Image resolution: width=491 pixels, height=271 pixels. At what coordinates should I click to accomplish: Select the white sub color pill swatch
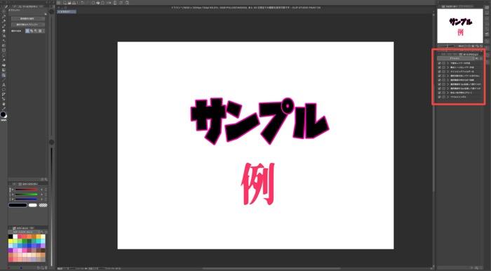tap(32, 205)
